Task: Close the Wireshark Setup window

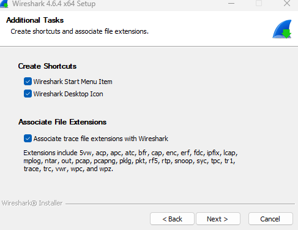Action: click(287, 3)
